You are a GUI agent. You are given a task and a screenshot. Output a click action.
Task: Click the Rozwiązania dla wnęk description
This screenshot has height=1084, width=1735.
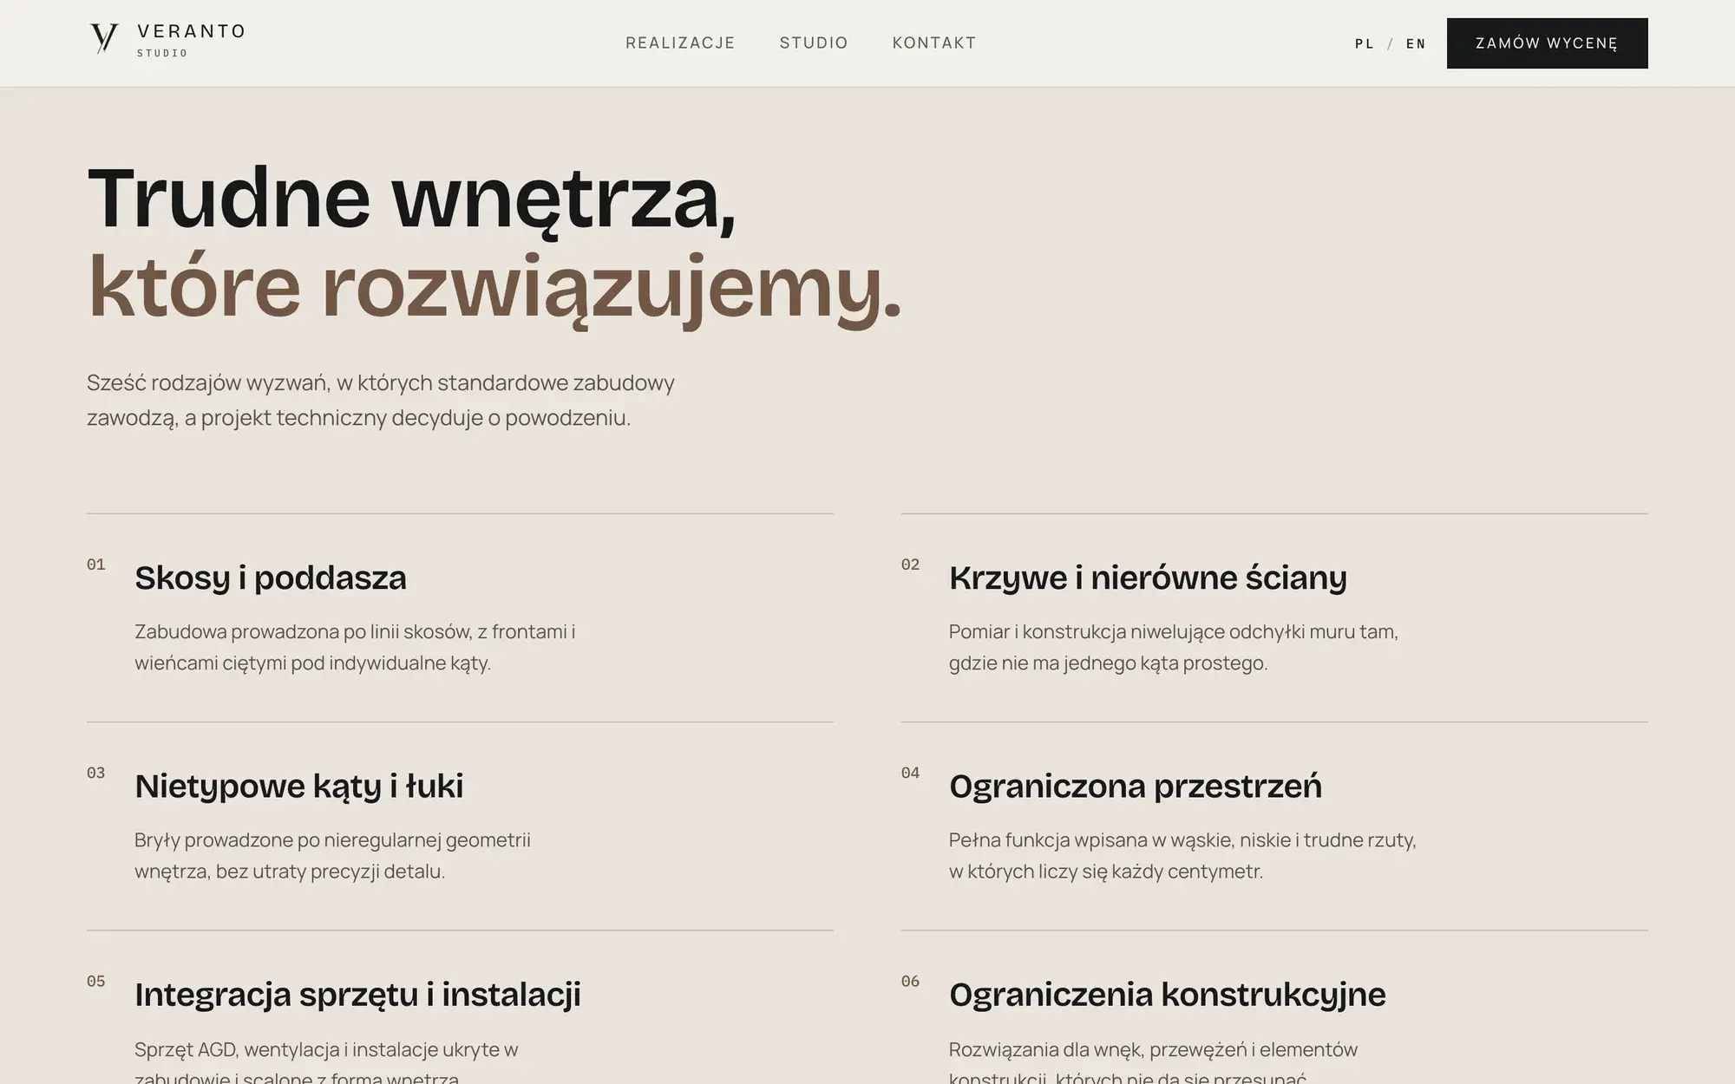[x=1153, y=1061]
